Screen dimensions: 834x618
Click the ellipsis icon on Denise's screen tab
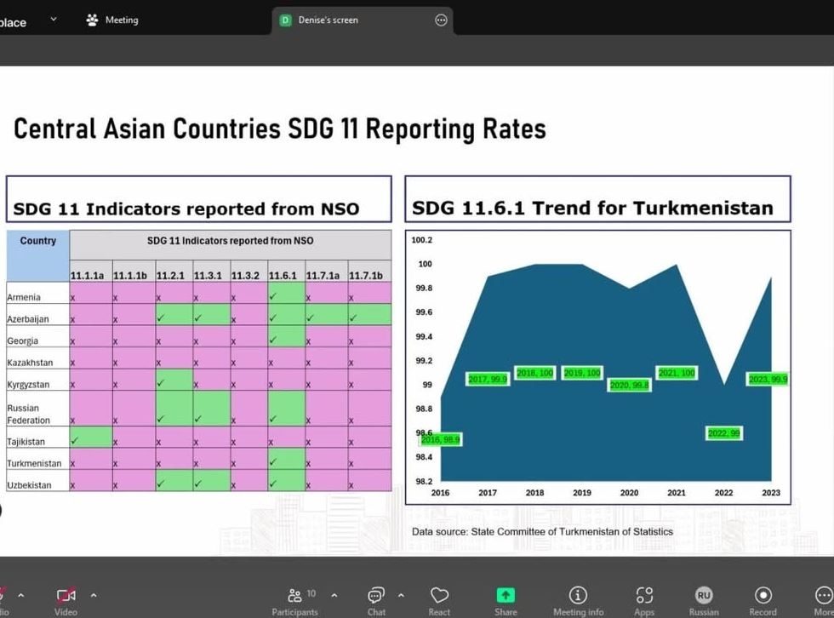(441, 20)
